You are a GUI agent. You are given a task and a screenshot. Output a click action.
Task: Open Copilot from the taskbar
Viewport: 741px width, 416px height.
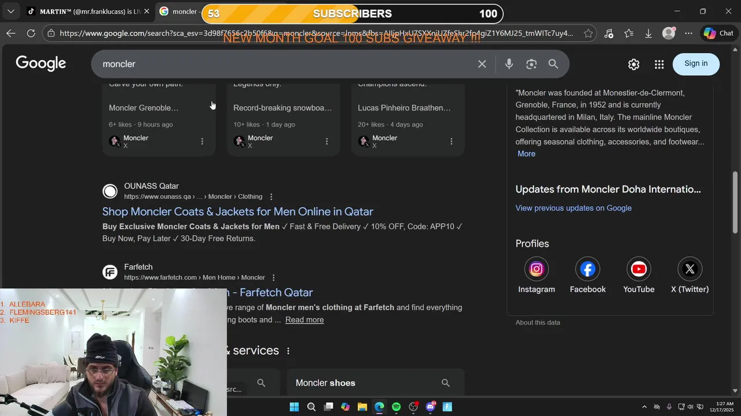coord(345,407)
